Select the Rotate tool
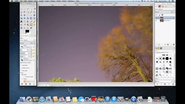This screenshot has width=185, height=104. pos(34,15)
